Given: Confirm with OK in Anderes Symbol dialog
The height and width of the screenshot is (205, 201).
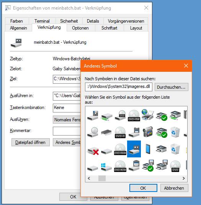Looking at the screenshot, I should coord(143,188).
